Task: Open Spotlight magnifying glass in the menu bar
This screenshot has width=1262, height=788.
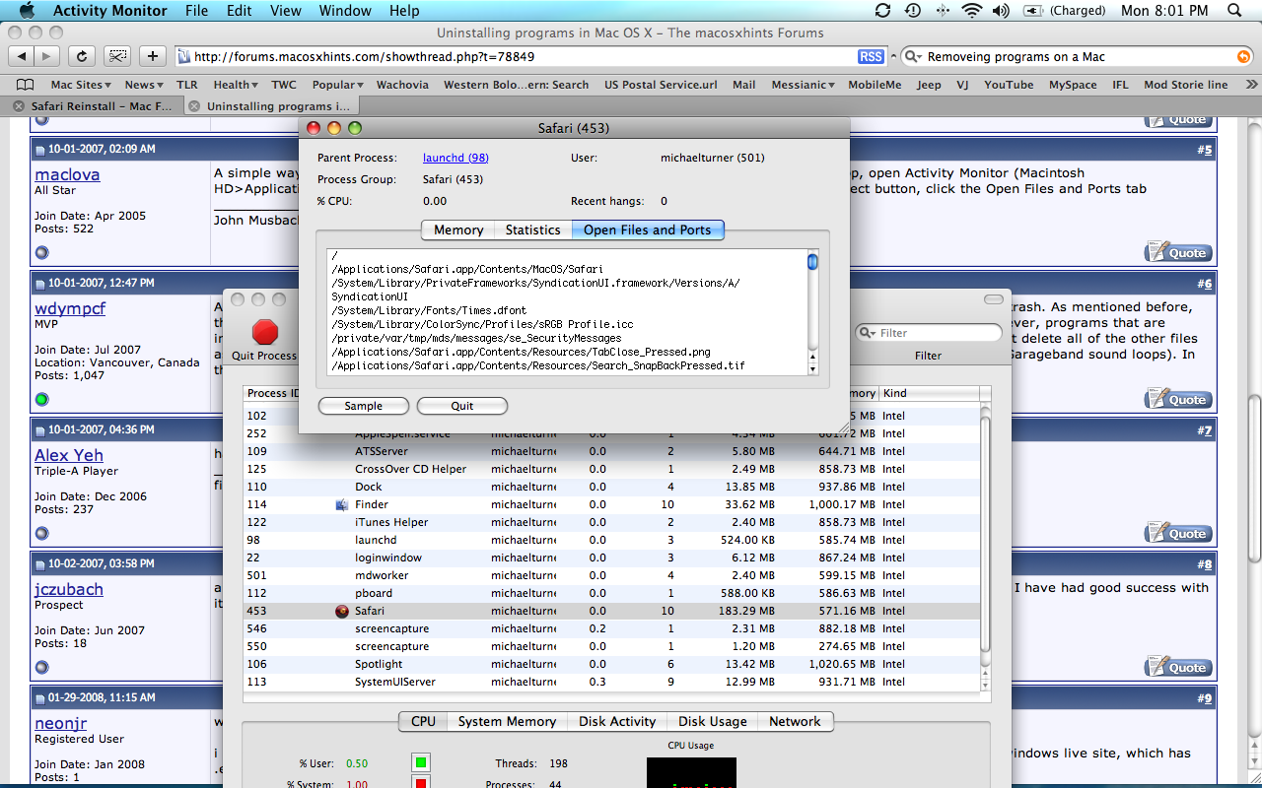Action: pyautogui.click(x=1234, y=11)
